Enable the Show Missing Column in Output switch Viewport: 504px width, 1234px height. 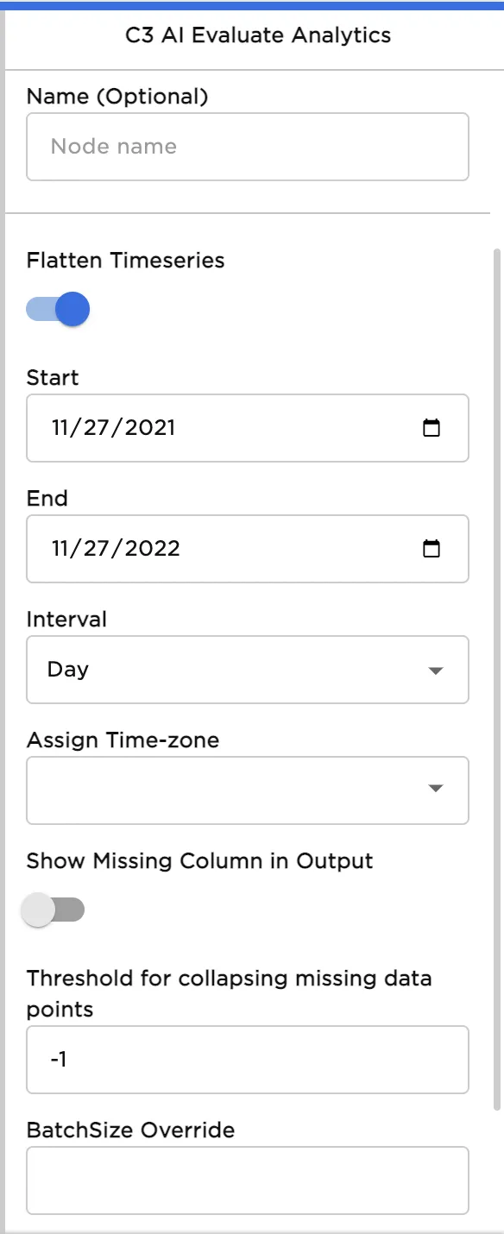[54, 910]
